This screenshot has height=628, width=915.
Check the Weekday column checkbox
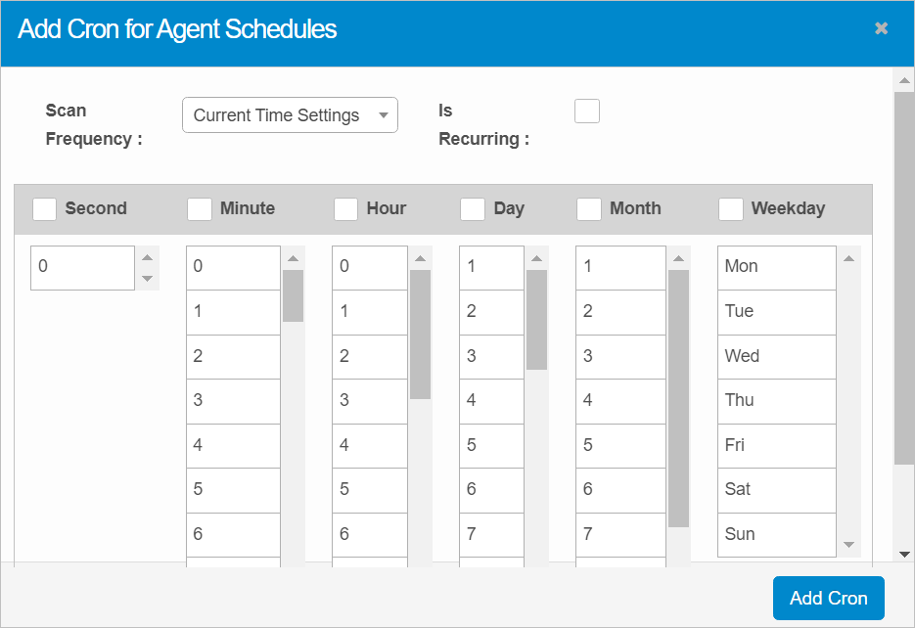tap(730, 208)
